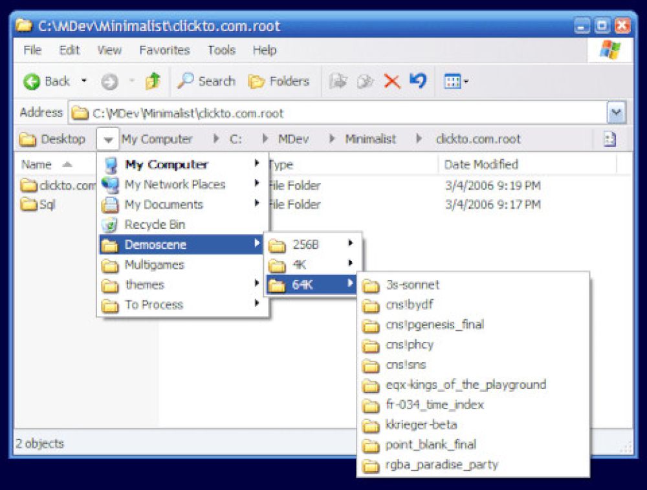Click the Back navigation arrow icon
The width and height of the screenshot is (647, 490).
(32, 81)
